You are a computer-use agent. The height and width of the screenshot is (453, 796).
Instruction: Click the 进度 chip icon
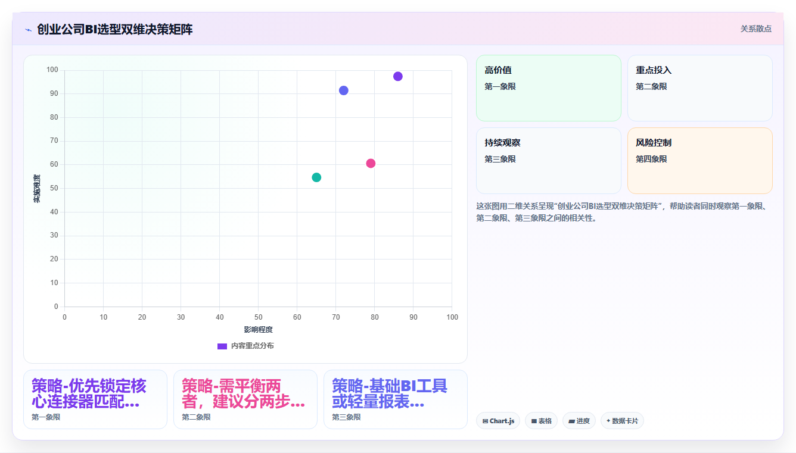click(x=571, y=421)
